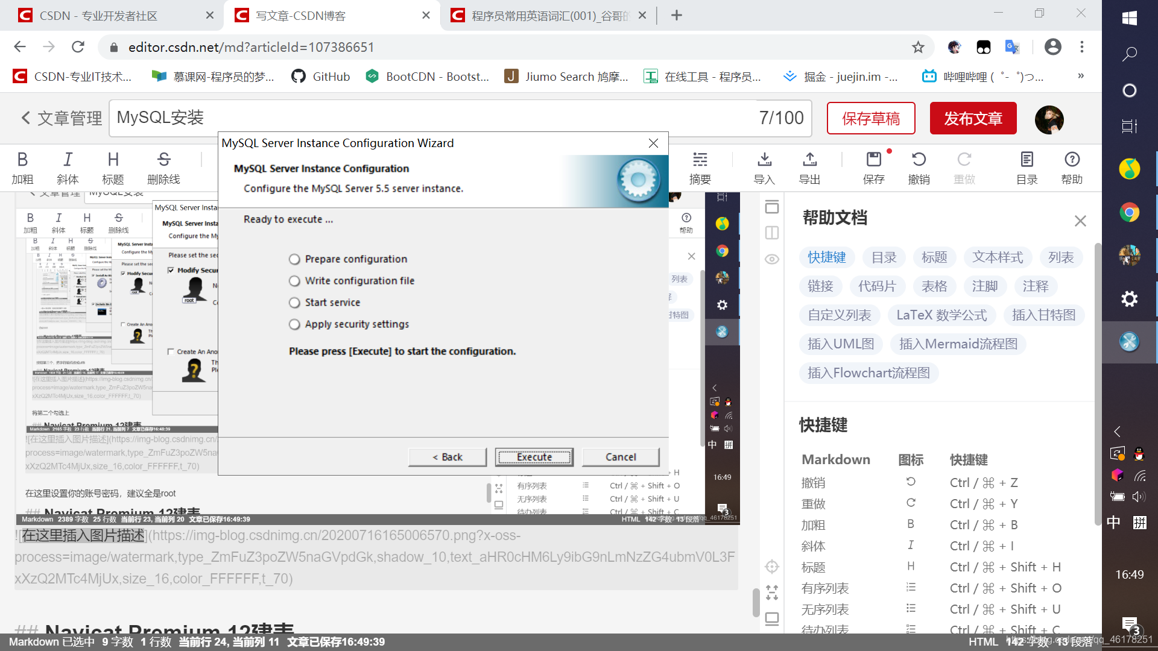
Task: Open Settings gear on taskbar
Action: pyautogui.click(x=1130, y=299)
